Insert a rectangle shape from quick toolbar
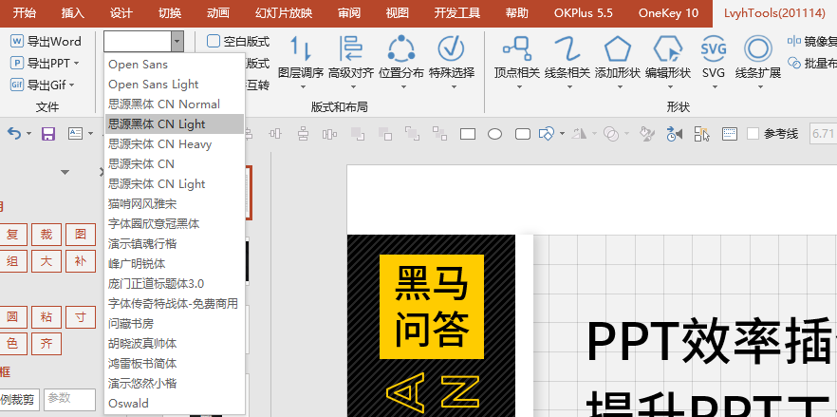The image size is (837, 417). pos(468,134)
